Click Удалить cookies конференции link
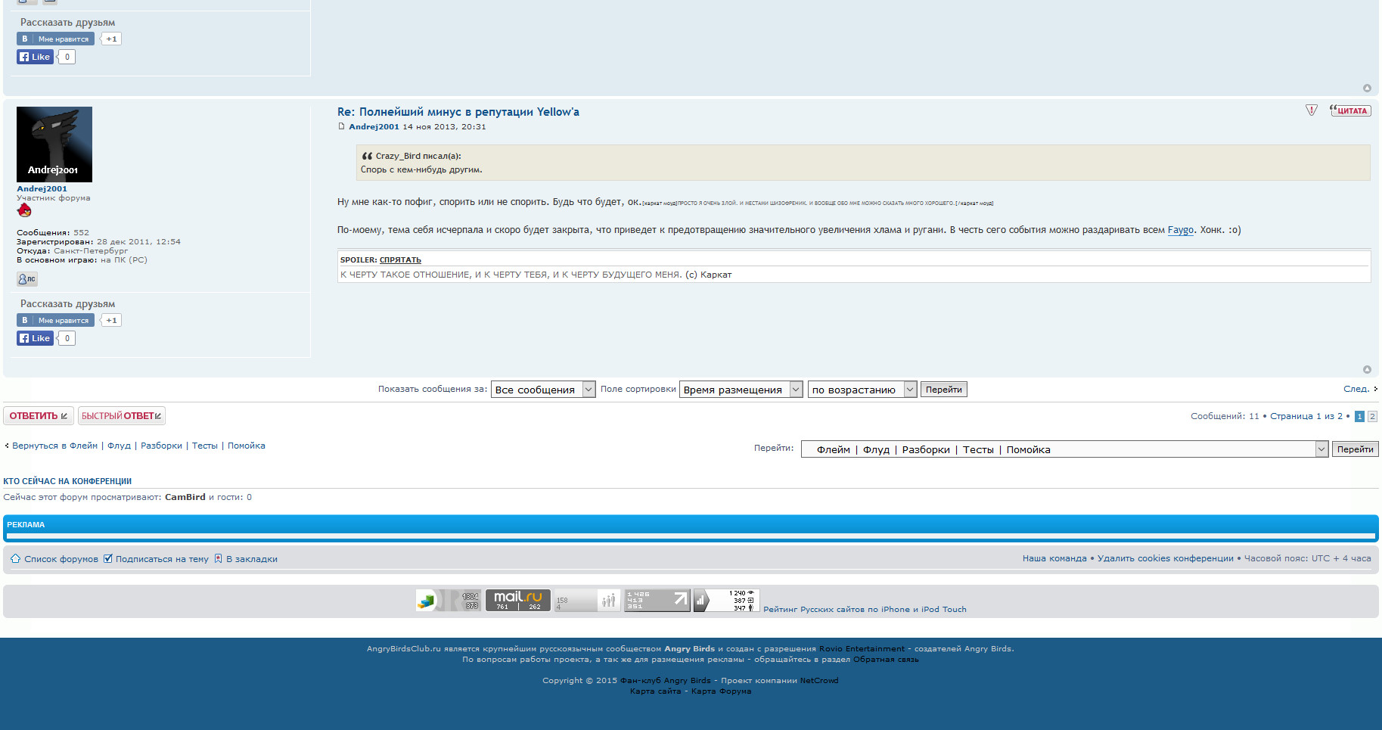This screenshot has height=730, width=1382. point(1165,558)
